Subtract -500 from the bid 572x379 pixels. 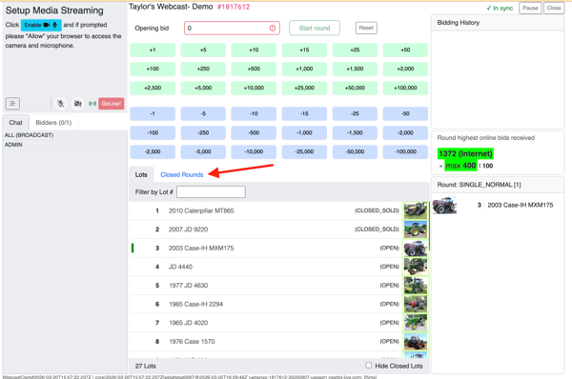point(254,132)
